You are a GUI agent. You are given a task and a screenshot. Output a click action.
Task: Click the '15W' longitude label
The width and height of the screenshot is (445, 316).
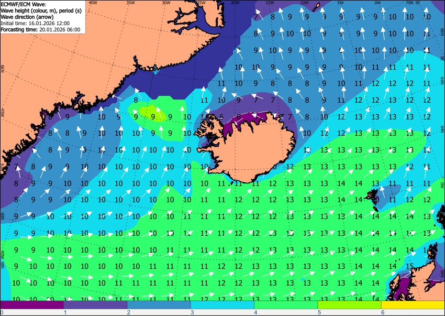pos(270,3)
